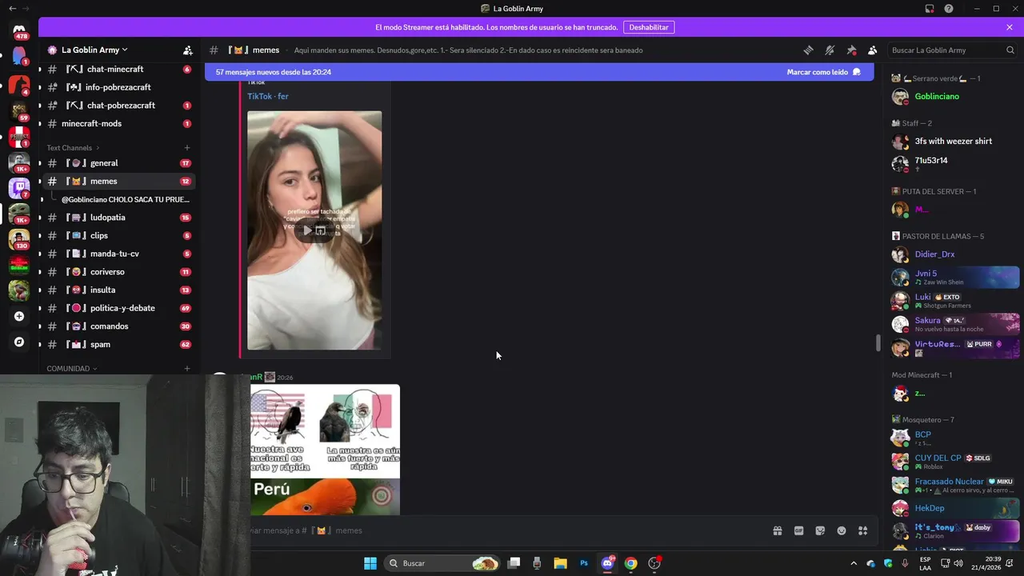Open File Explorer from taskbar
Viewport: 1024px width, 576px height.
pos(560,563)
